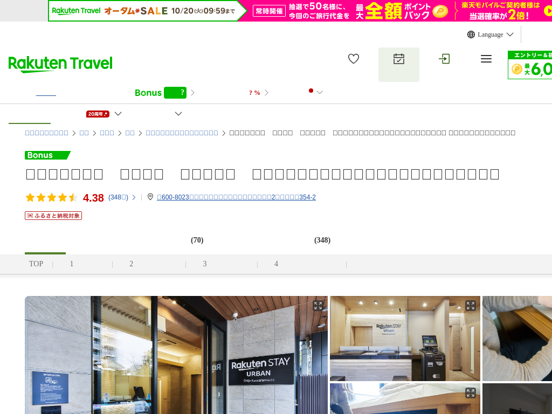Viewport: 552px width, 414px height.
Task: Open the large hotel entrance photo
Action: coord(176,355)
